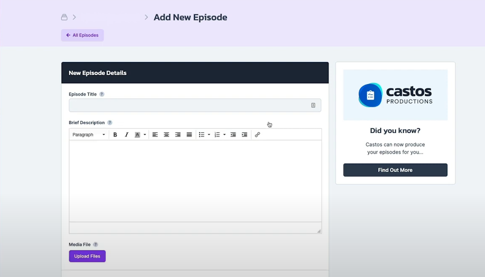
Task: Align text left
Action: 155,135
